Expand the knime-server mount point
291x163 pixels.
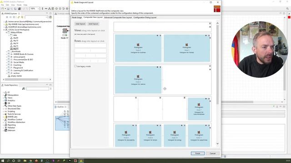point(4,22)
